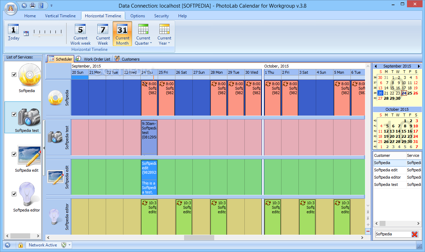
Task: Switch to Current Week view
Action: coord(103,34)
